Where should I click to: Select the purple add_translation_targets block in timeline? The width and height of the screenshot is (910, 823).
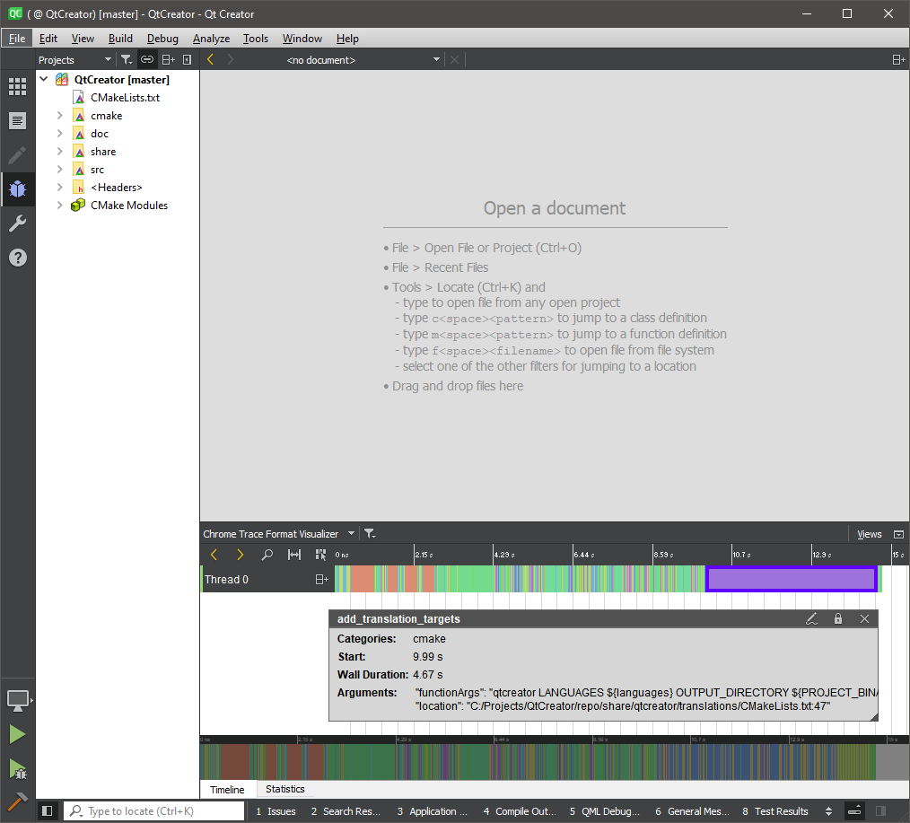[x=791, y=579]
